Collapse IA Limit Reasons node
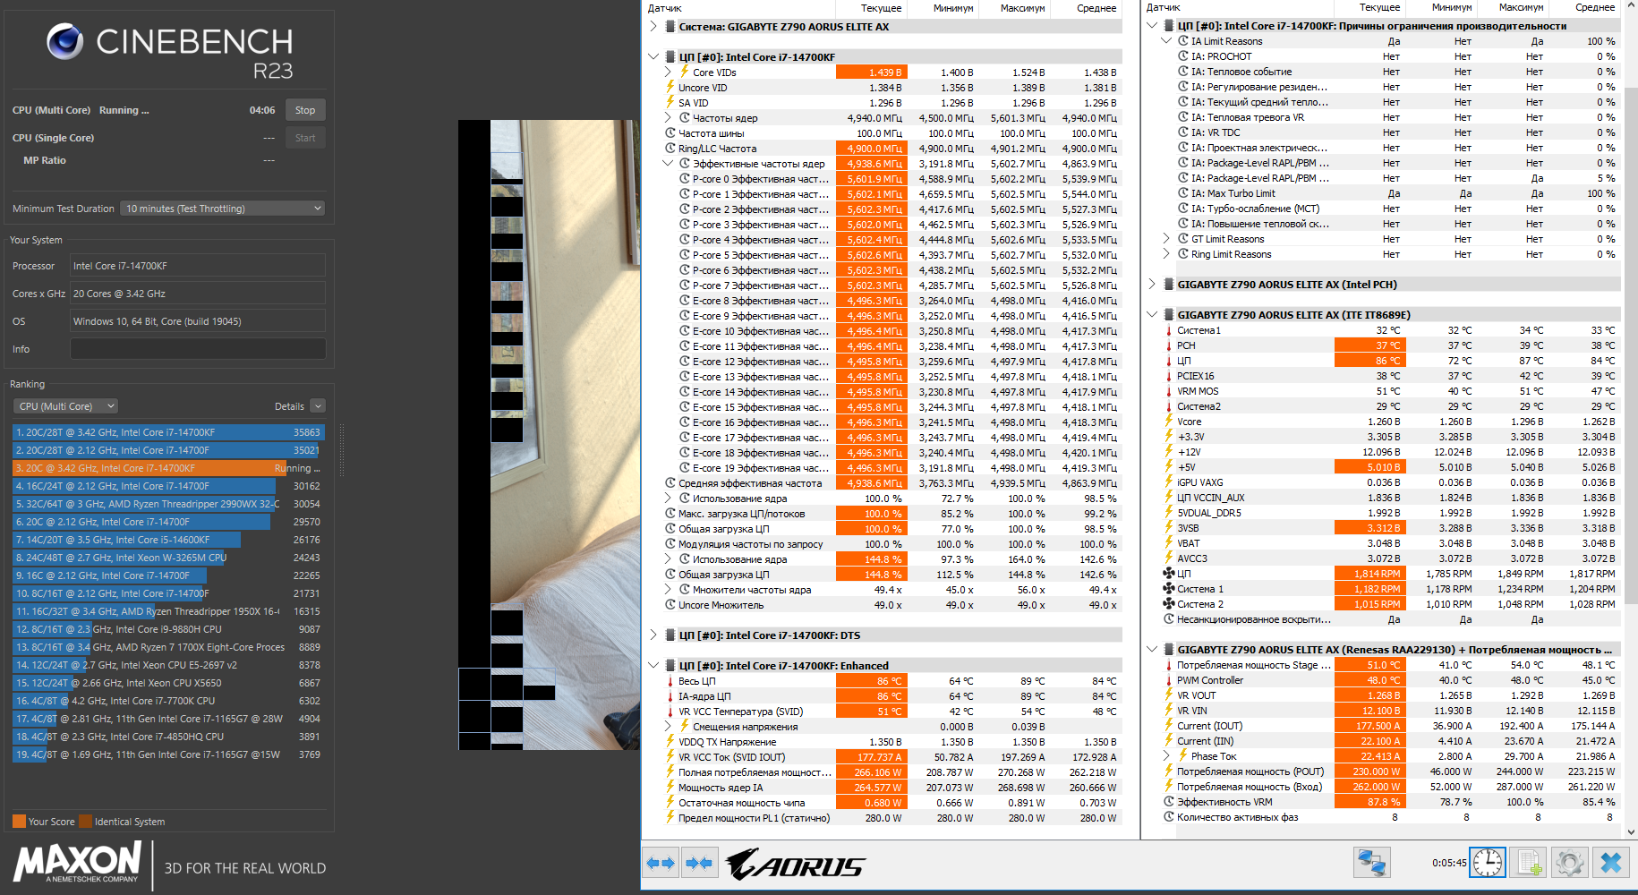 coord(1166,40)
